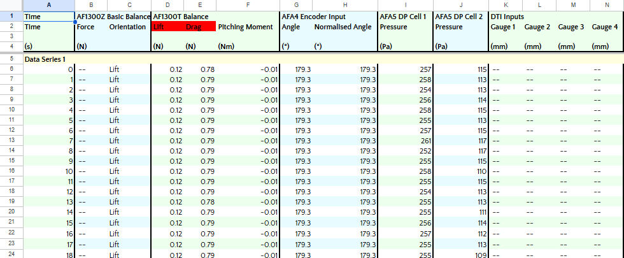This screenshot has width=624, height=258.
Task: Click the 'Orientation' header cell
Action: coord(129,27)
